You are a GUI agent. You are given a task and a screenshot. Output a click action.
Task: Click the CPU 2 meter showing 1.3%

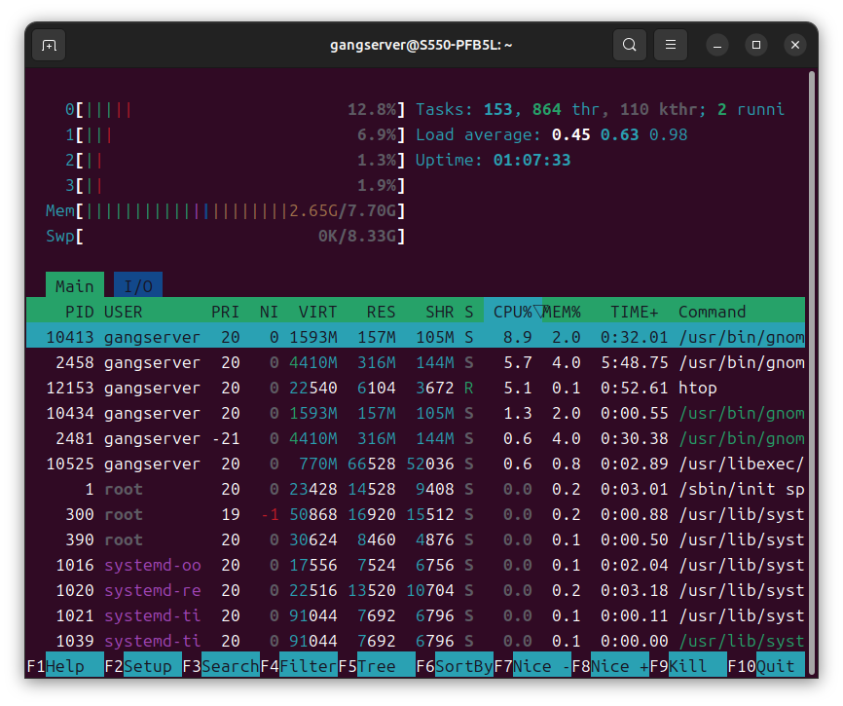click(x=235, y=161)
